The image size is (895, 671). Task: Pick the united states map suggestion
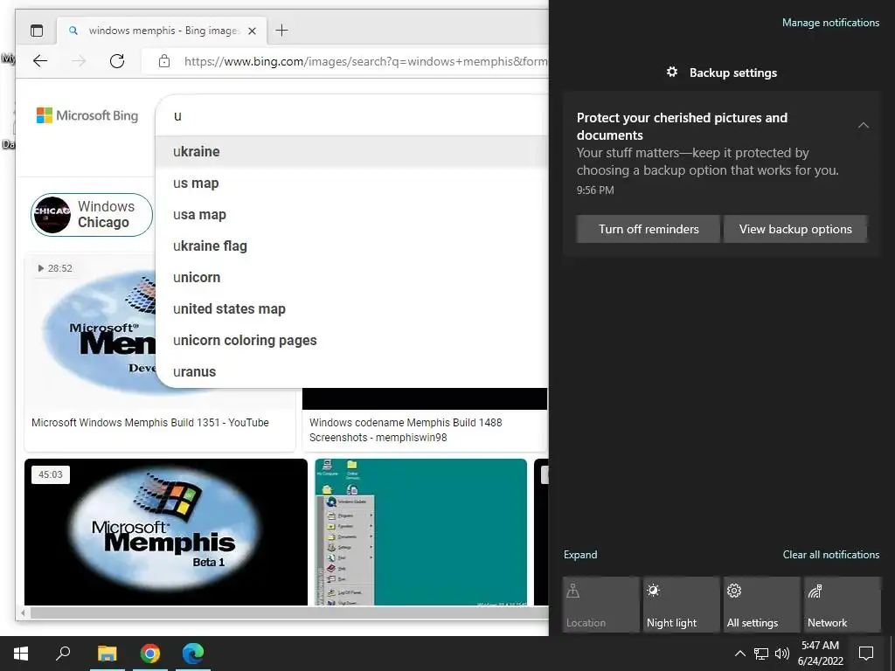point(352,308)
